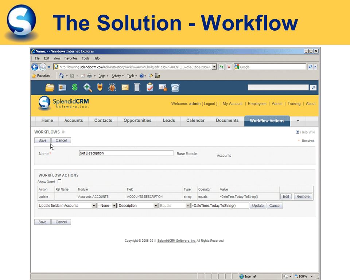Refresh the page with green arrows icon
This screenshot has height=280, width=350.
(221, 67)
